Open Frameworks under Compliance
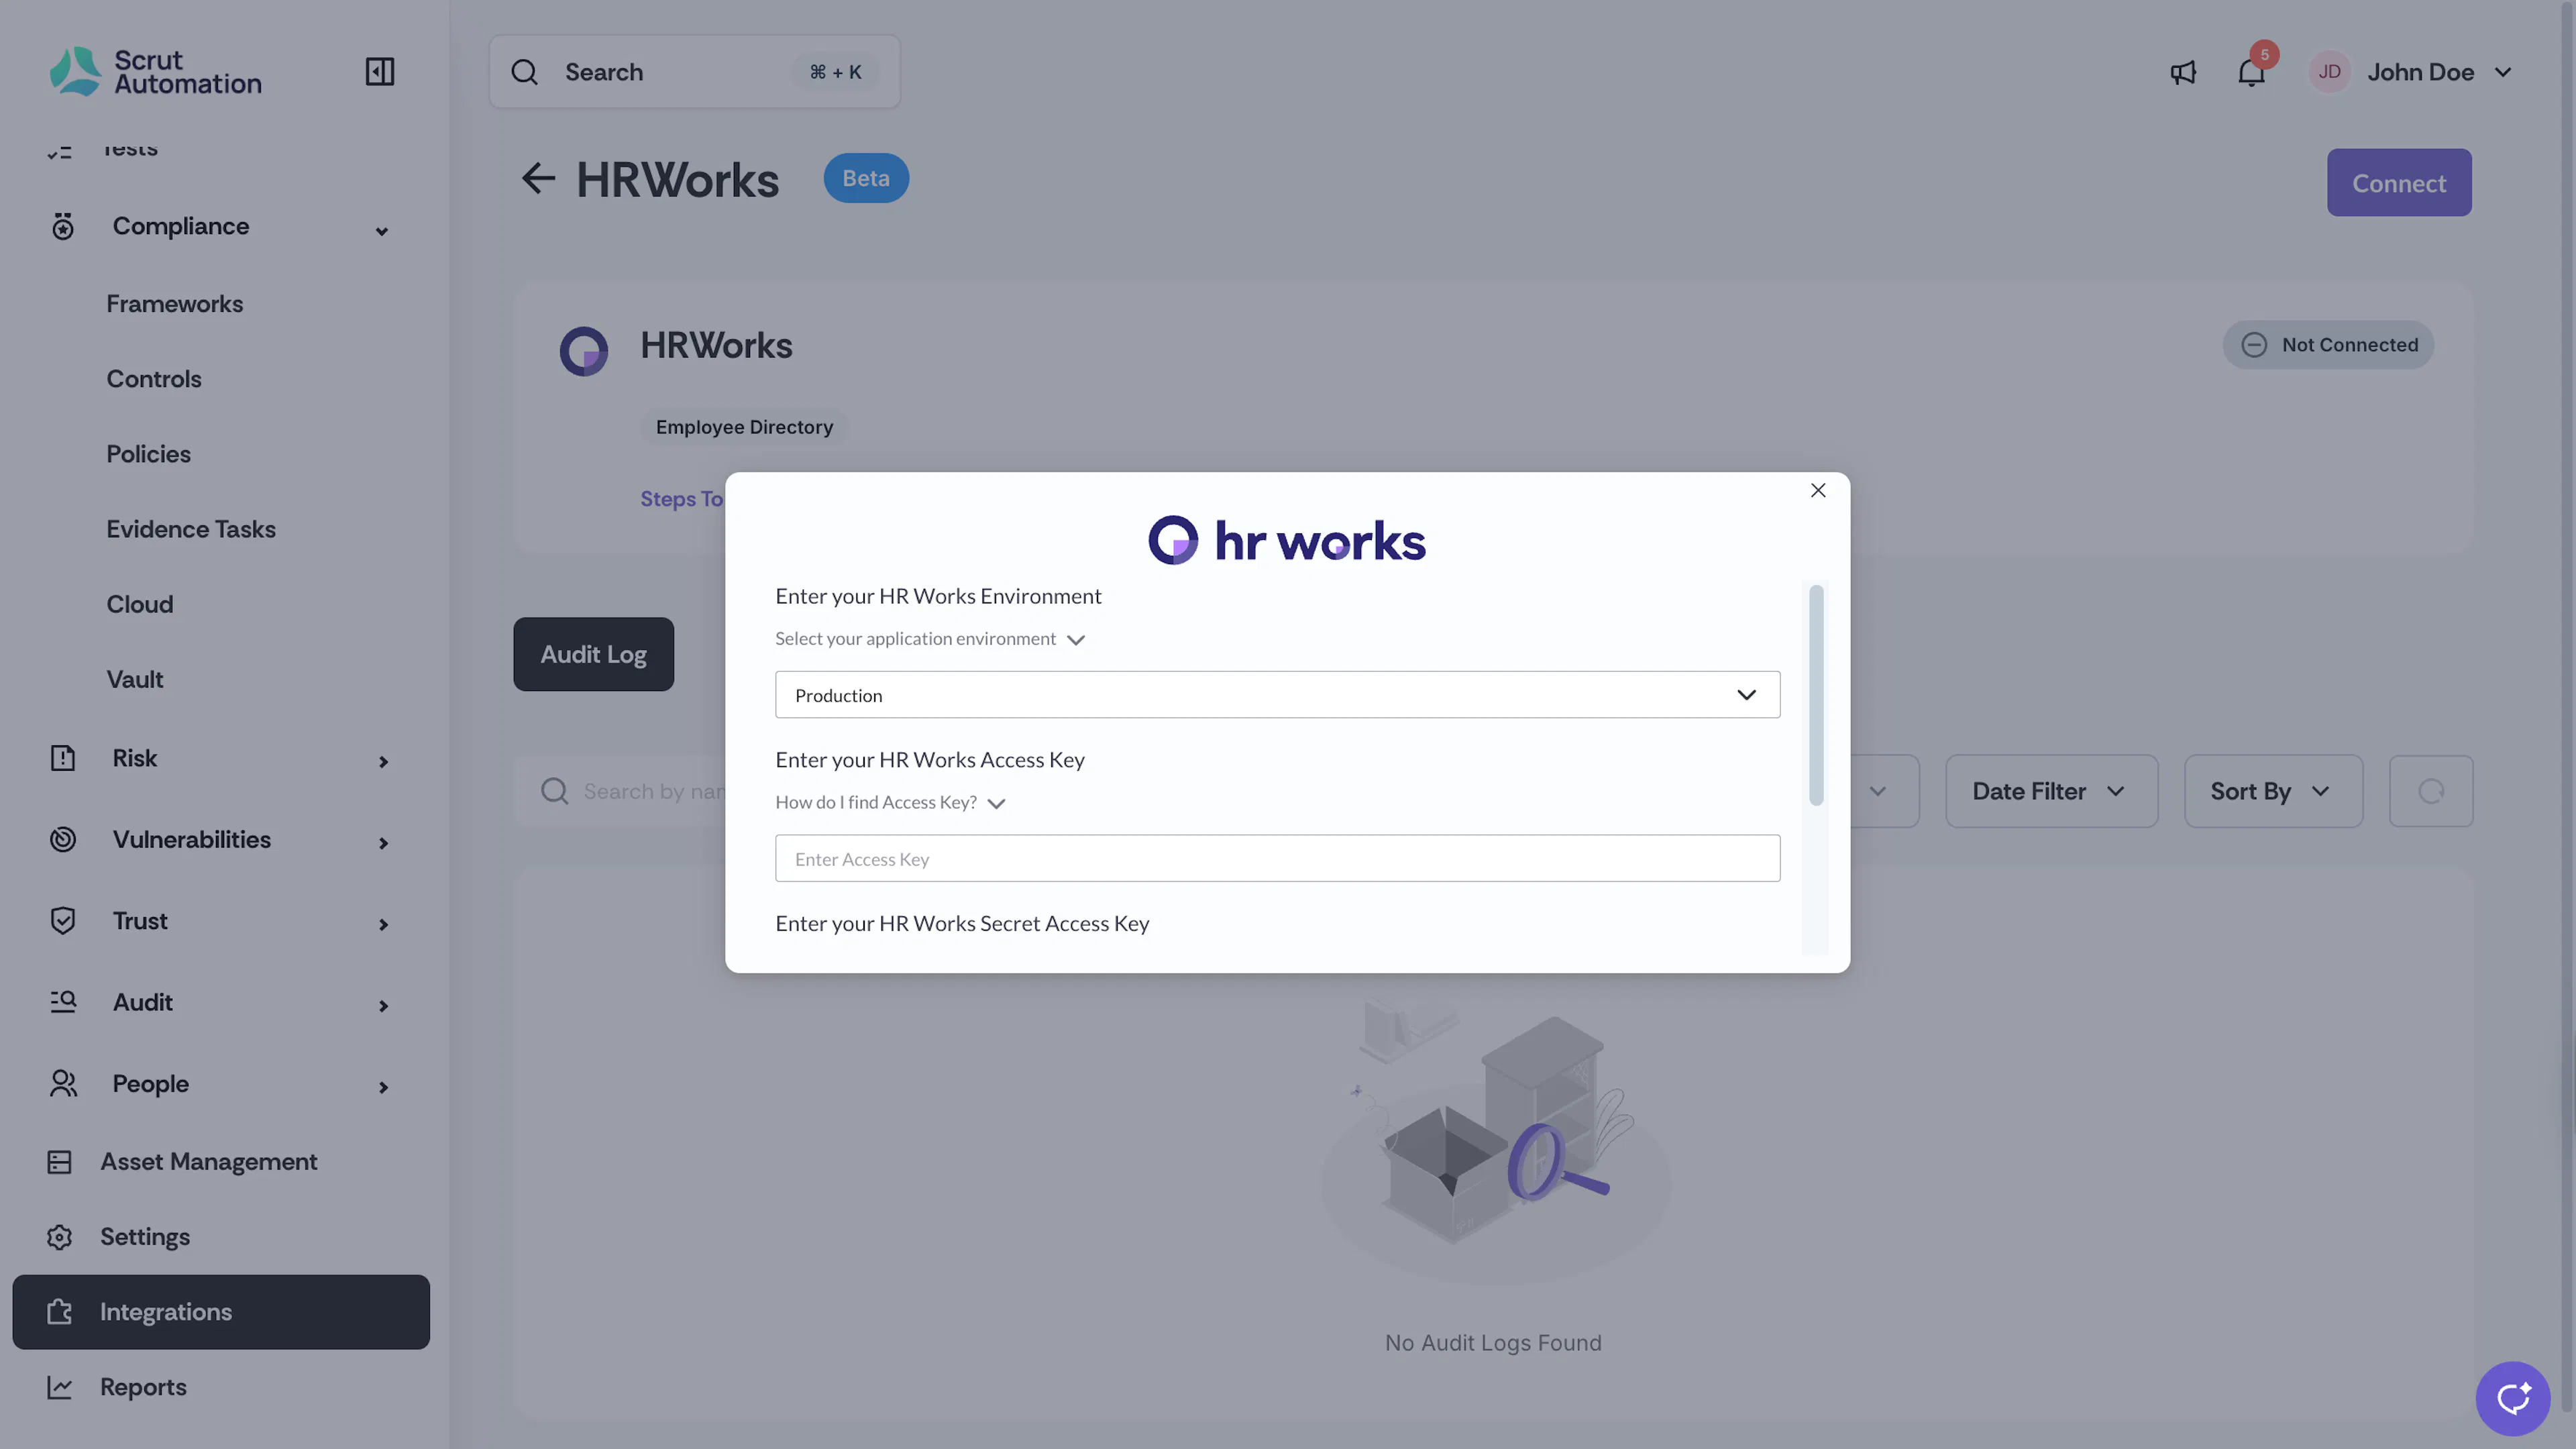 coord(174,304)
